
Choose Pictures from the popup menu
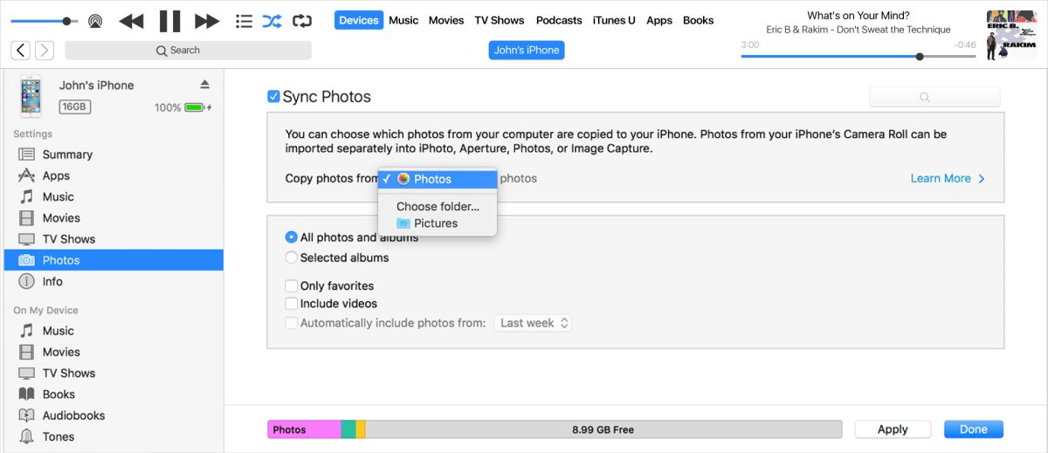436,223
